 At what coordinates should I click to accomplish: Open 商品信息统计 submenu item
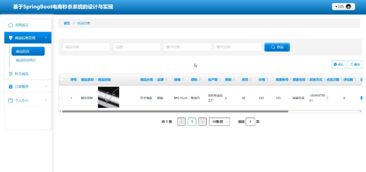(x=26, y=60)
